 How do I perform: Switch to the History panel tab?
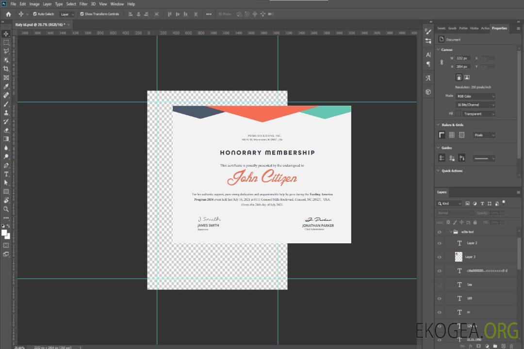[474, 28]
